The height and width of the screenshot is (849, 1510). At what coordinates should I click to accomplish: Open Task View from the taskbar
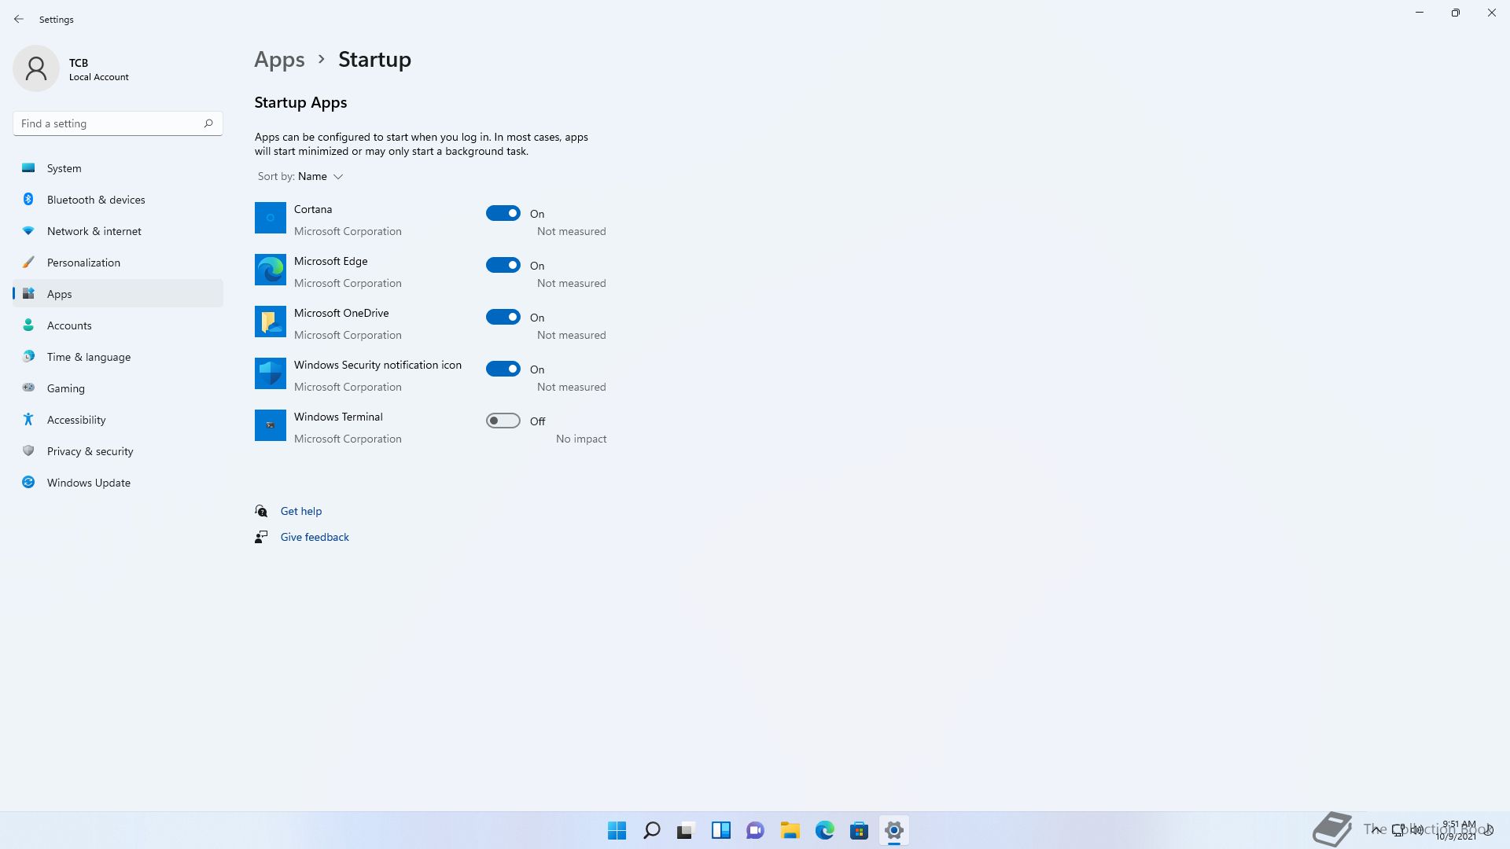point(687,830)
